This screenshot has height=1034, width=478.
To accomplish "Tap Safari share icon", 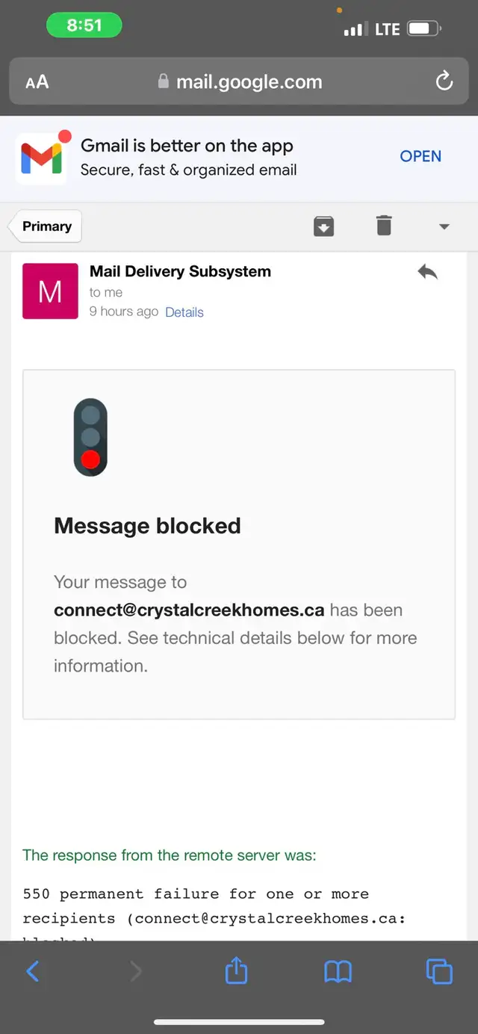I will click(236, 971).
